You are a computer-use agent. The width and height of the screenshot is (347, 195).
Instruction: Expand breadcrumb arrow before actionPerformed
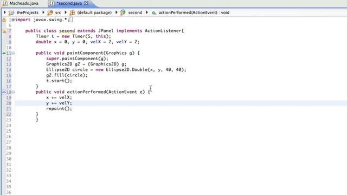tap(146, 12)
